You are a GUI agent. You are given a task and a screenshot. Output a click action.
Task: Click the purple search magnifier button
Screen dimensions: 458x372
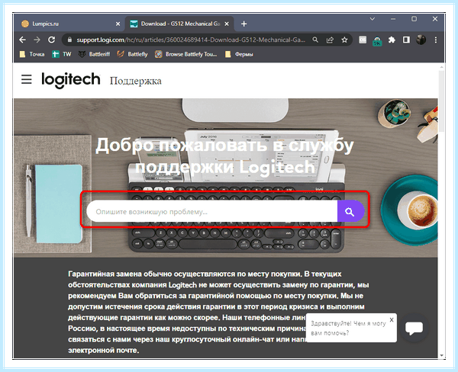coord(350,211)
